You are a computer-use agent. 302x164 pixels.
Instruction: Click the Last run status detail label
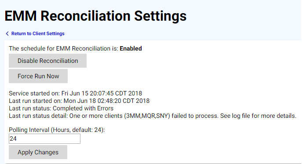pyautogui.click(x=38, y=116)
